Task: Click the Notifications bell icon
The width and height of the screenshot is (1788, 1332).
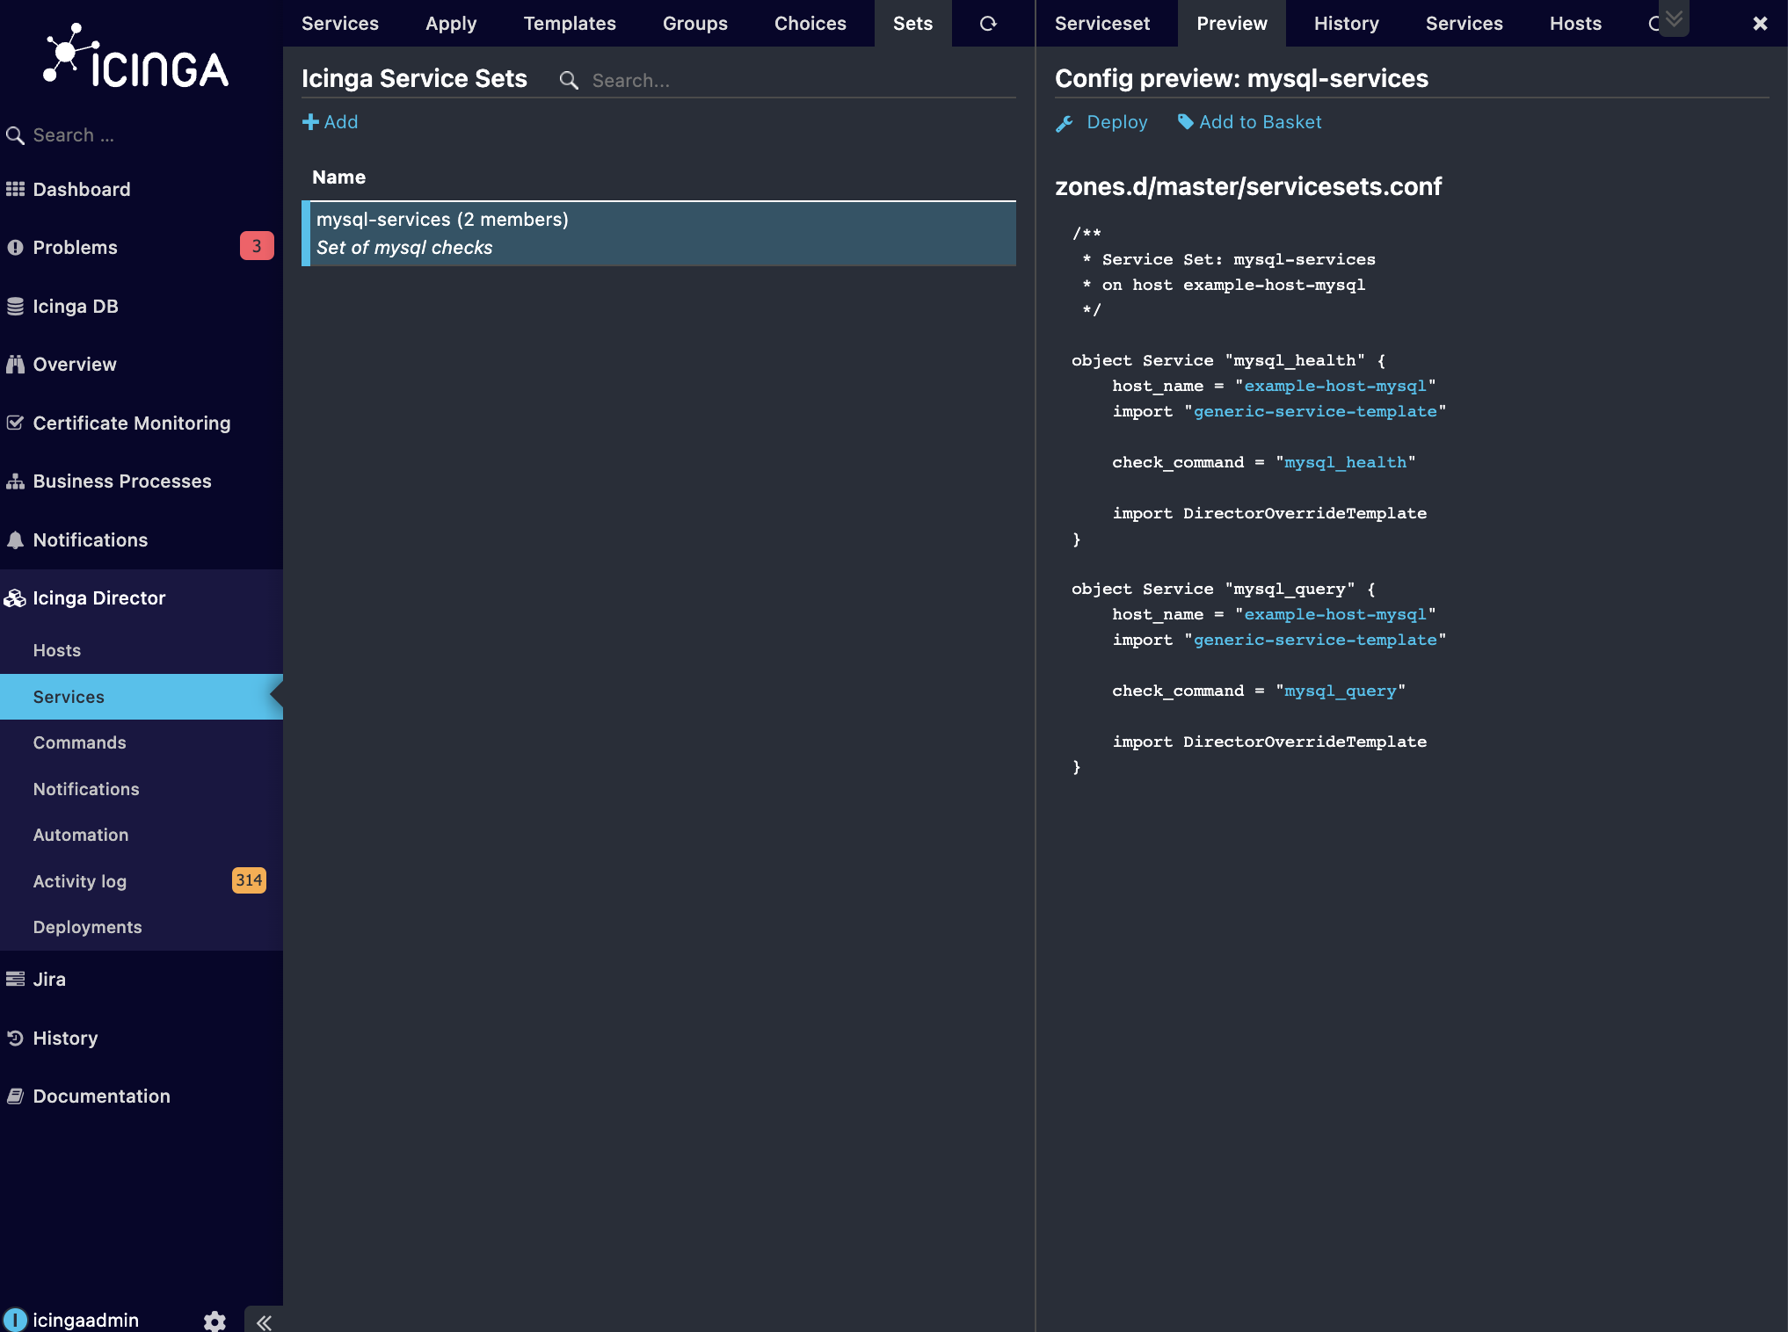Action: click(15, 540)
